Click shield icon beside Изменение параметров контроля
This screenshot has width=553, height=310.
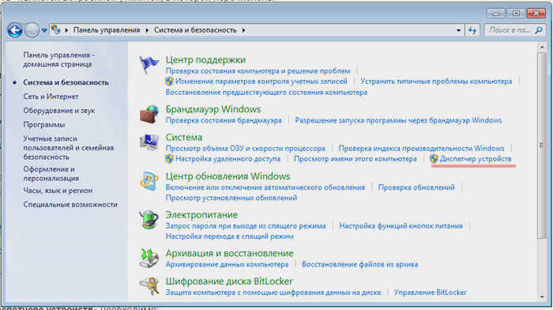tap(169, 81)
